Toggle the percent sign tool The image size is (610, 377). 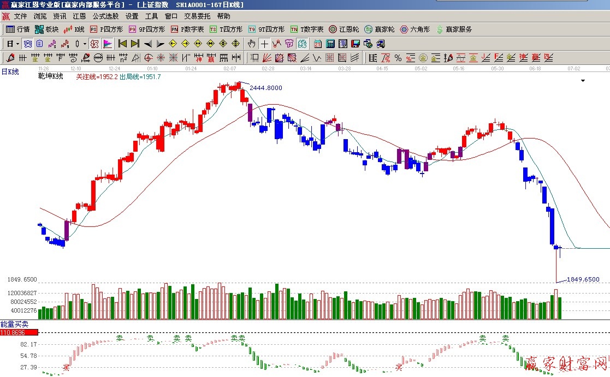click(398, 58)
